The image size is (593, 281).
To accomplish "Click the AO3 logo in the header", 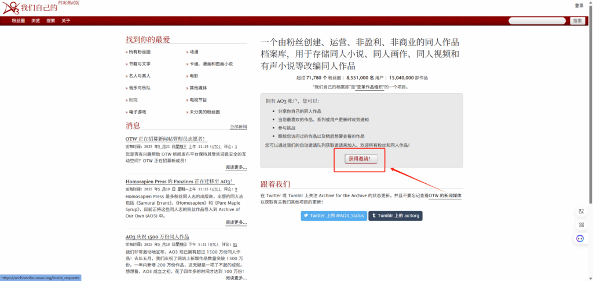I will click(x=10, y=7).
